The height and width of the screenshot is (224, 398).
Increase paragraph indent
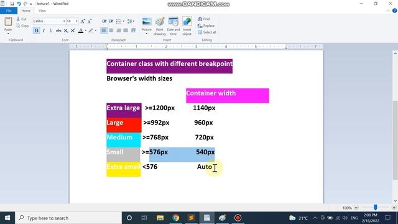point(111,21)
